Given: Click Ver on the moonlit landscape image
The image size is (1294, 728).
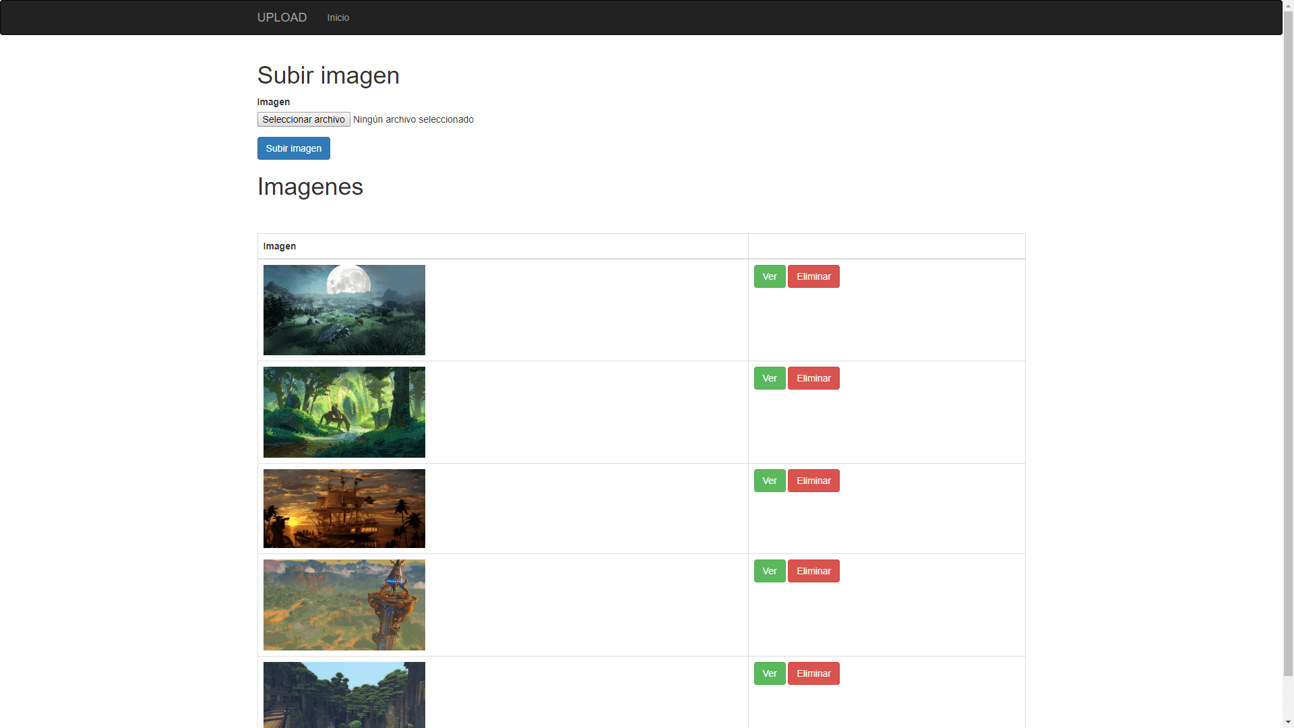Looking at the screenshot, I should pos(769,276).
